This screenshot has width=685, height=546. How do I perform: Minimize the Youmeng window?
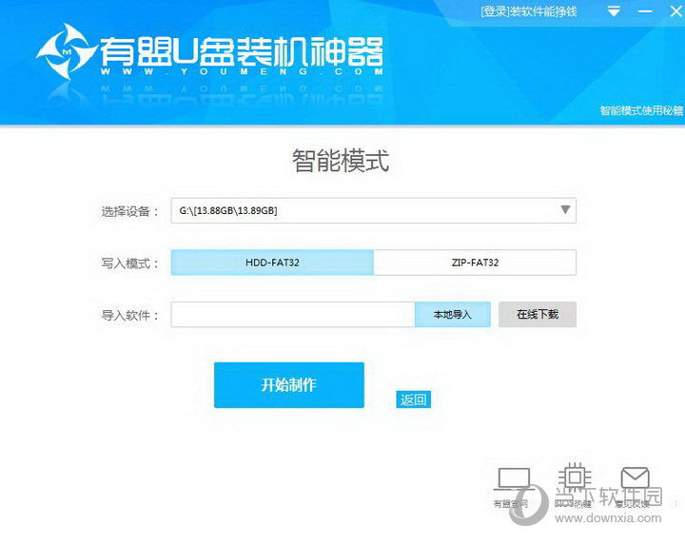[x=645, y=11]
